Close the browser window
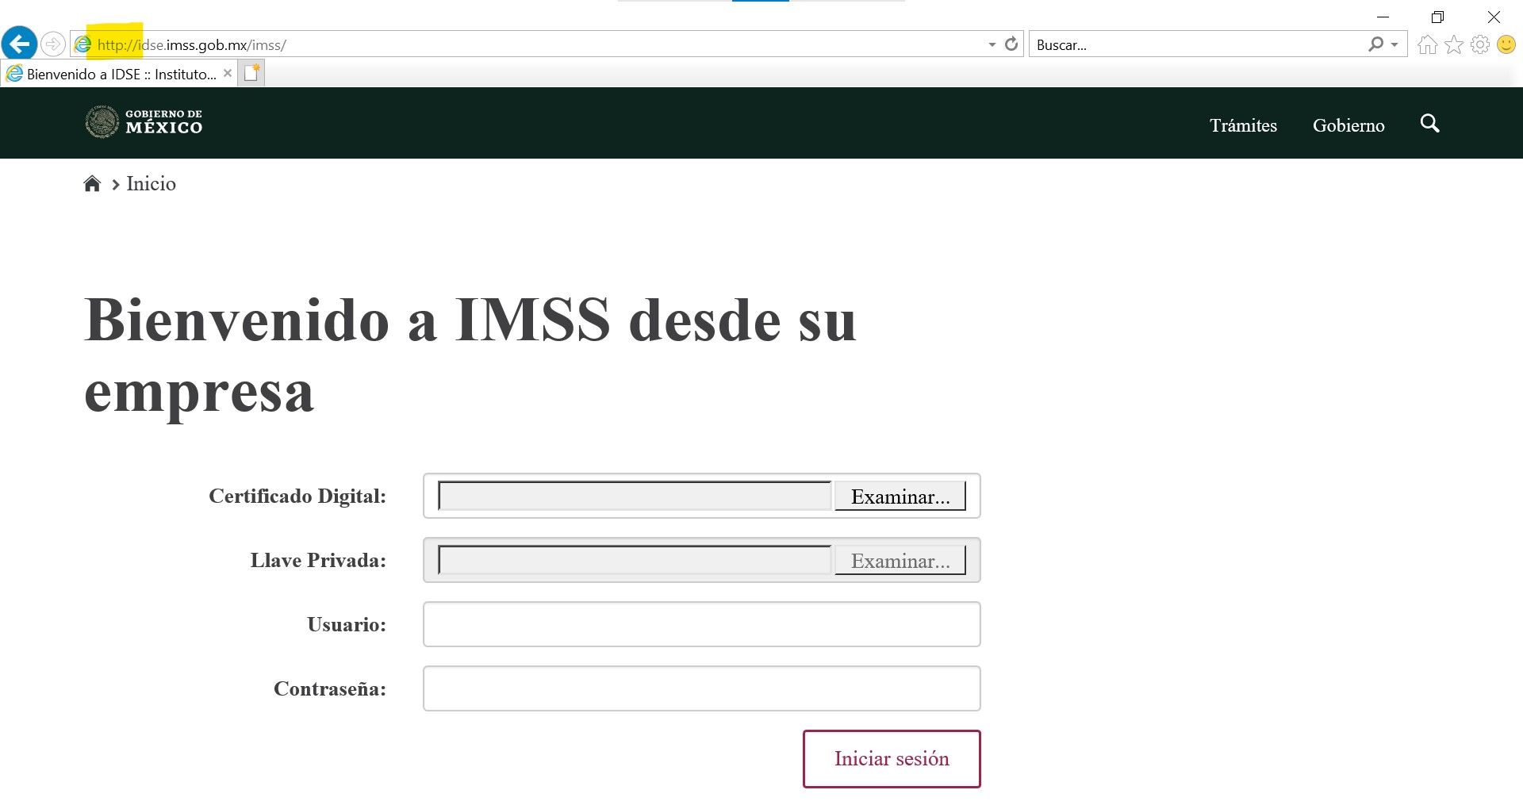 (x=1494, y=17)
